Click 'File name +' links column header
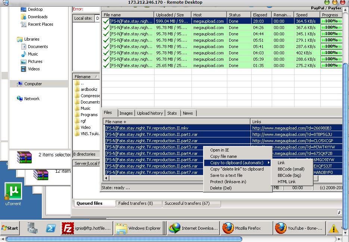Image resolution: width=349 pixels, height=242 pixels. [x=177, y=122]
